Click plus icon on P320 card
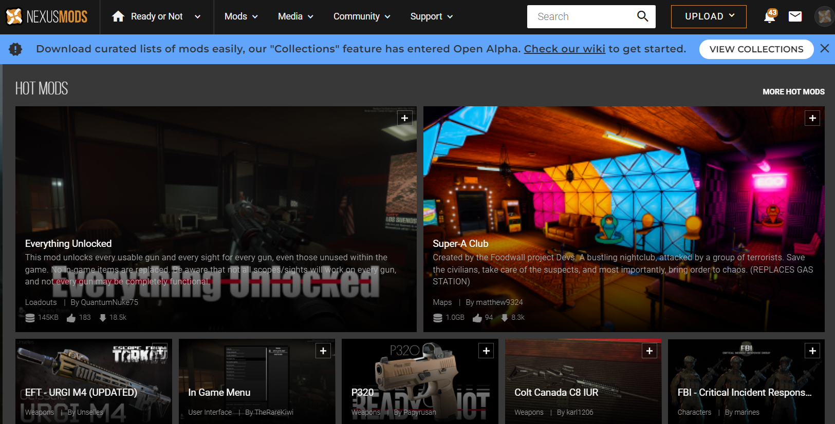 coord(486,351)
